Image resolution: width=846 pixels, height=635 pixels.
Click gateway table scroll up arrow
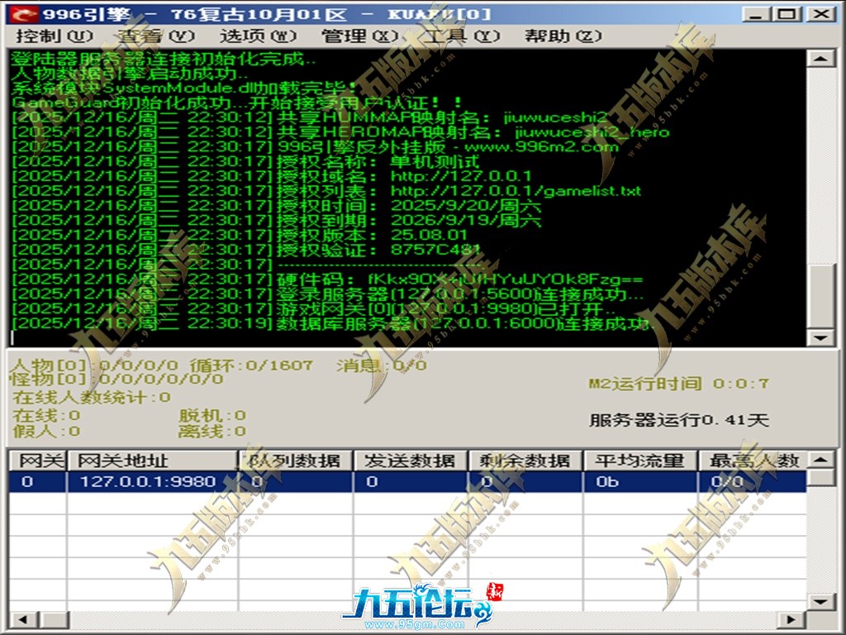pos(820,460)
